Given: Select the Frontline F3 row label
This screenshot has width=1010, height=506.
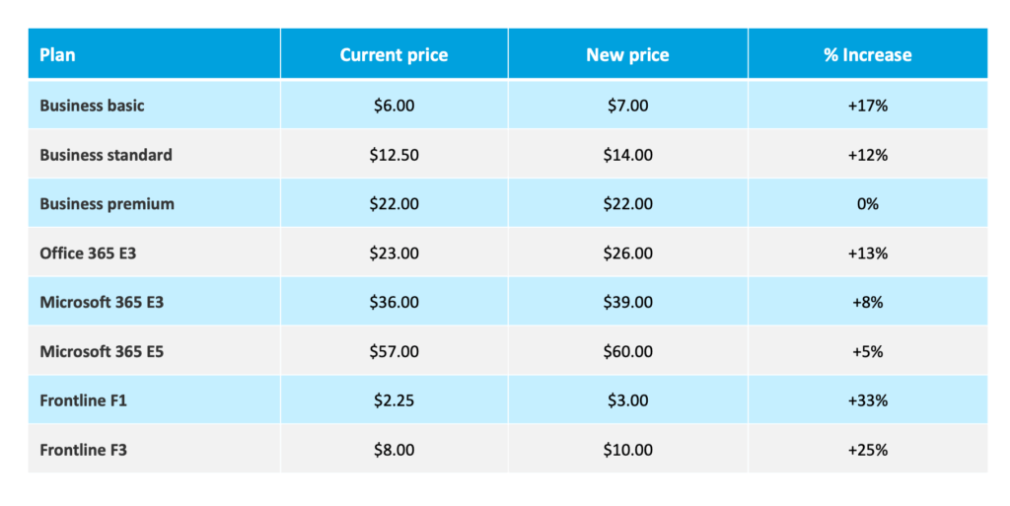Looking at the screenshot, I should pyautogui.click(x=84, y=450).
